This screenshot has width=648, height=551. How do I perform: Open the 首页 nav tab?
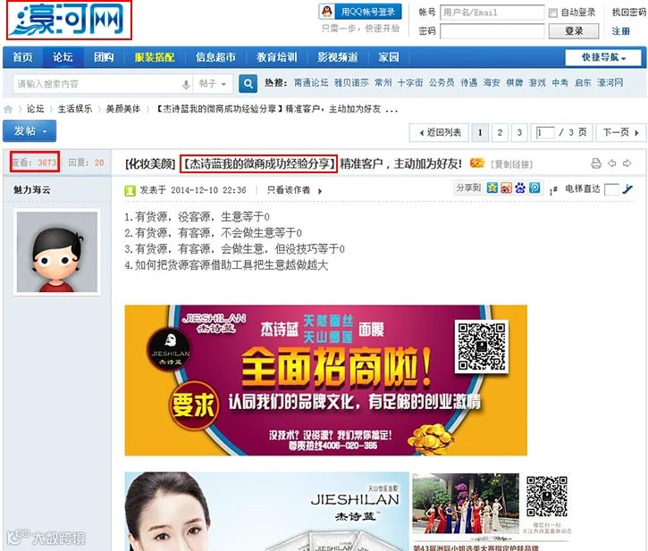(22, 57)
